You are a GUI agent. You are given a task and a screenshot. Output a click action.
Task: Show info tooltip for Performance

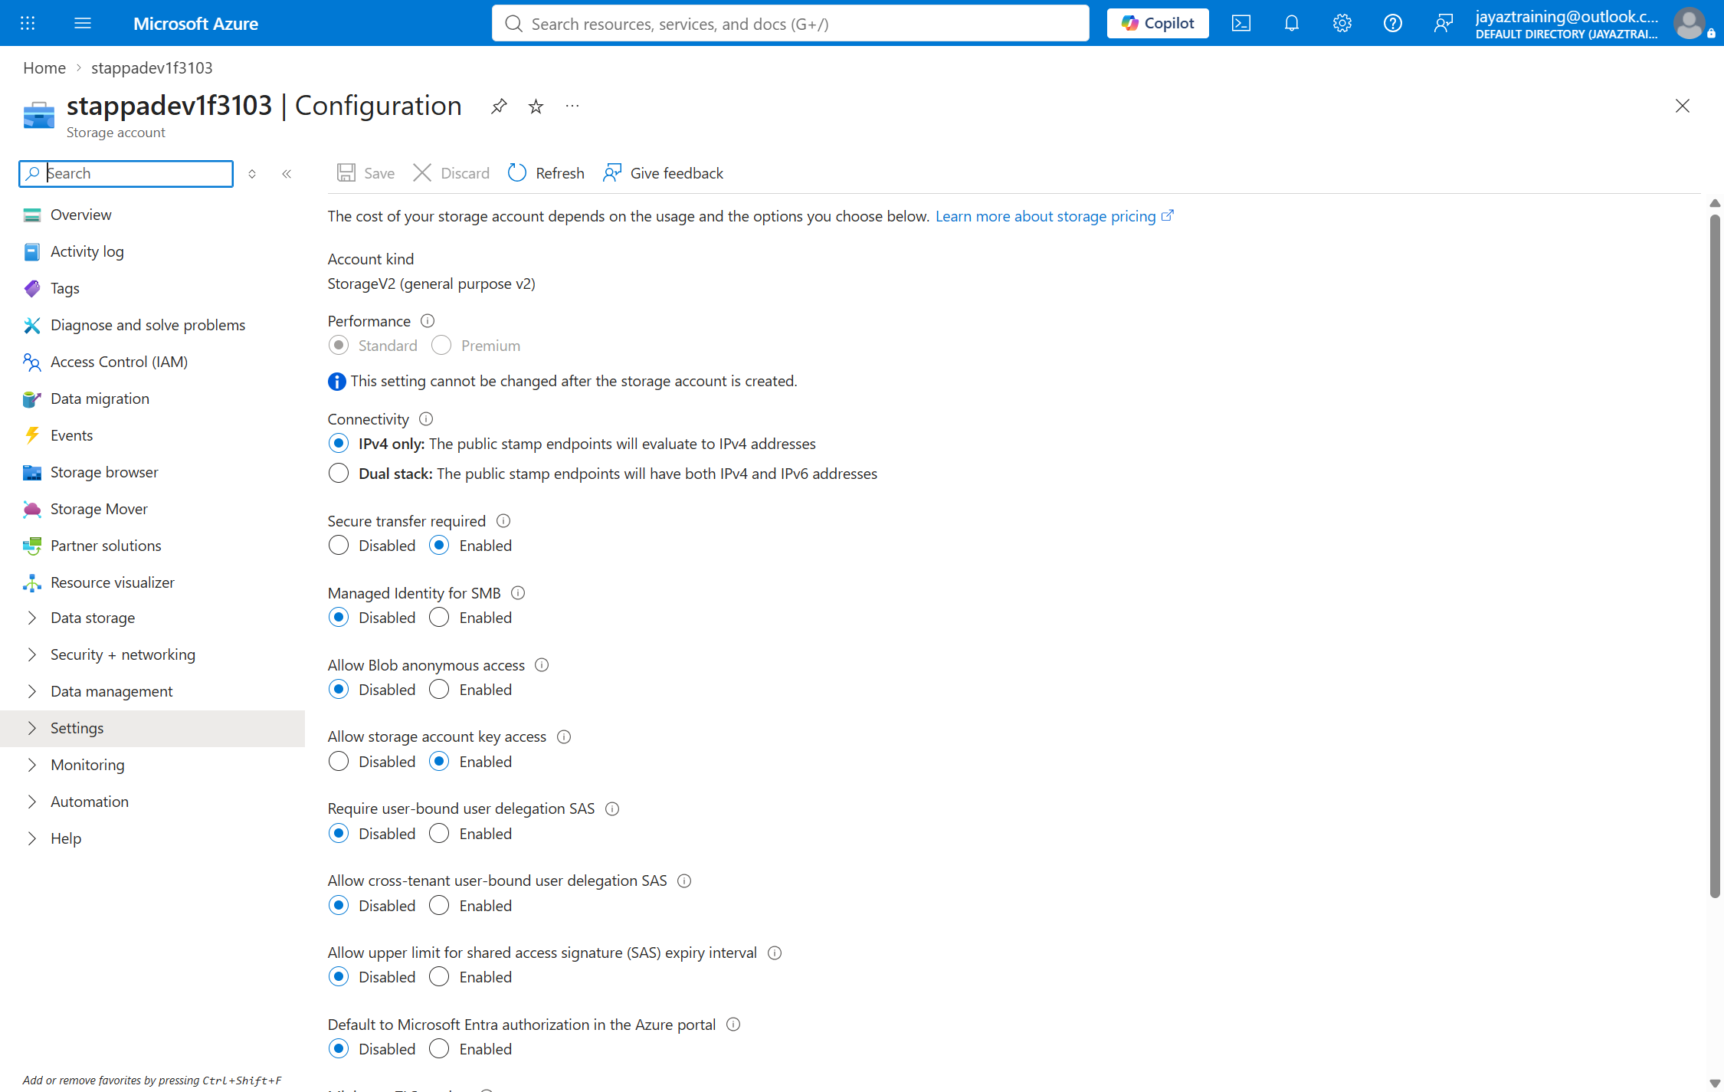tap(428, 321)
